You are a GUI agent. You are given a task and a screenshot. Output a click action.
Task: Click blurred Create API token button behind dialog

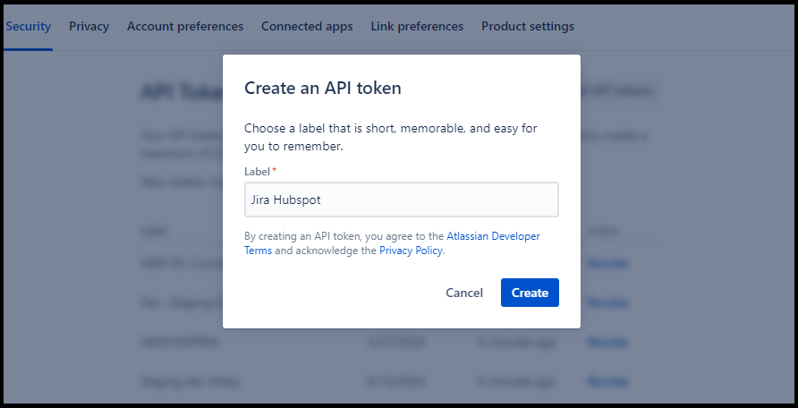(621, 91)
